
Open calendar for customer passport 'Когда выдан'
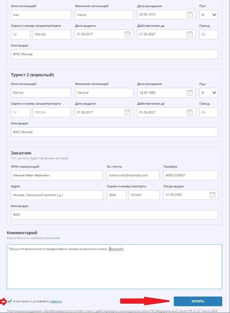click(212, 195)
